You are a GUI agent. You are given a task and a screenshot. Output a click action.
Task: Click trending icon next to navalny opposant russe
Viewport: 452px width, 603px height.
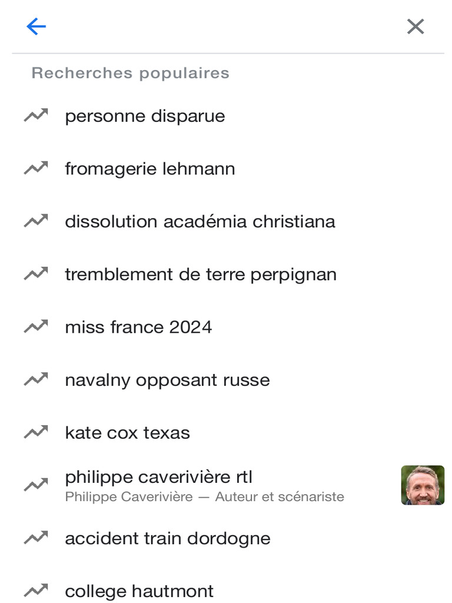pyautogui.click(x=36, y=379)
